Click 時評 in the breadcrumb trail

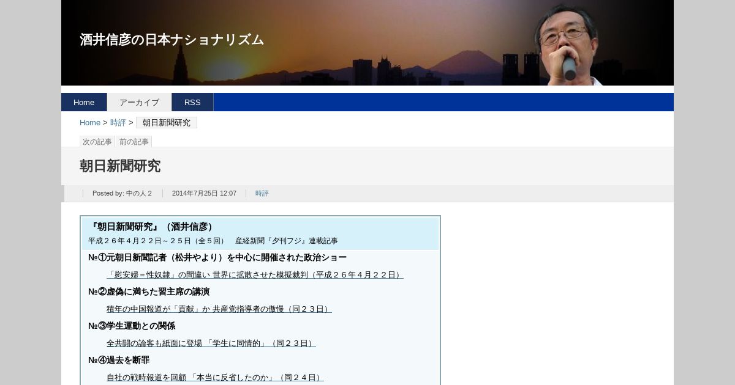click(x=118, y=123)
